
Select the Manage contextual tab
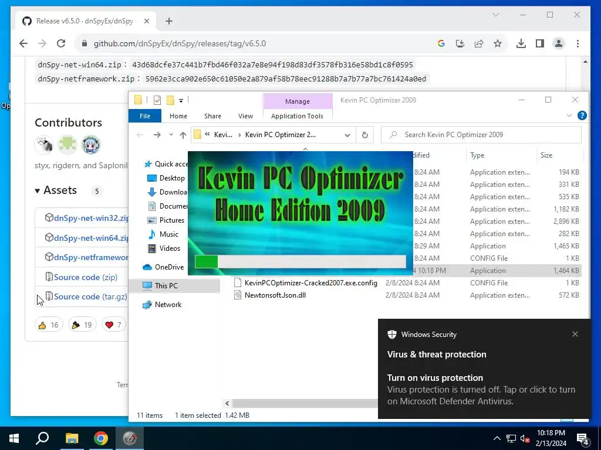pos(298,101)
